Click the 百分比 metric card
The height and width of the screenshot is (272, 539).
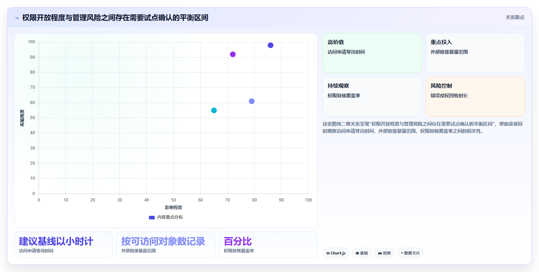[268, 245]
